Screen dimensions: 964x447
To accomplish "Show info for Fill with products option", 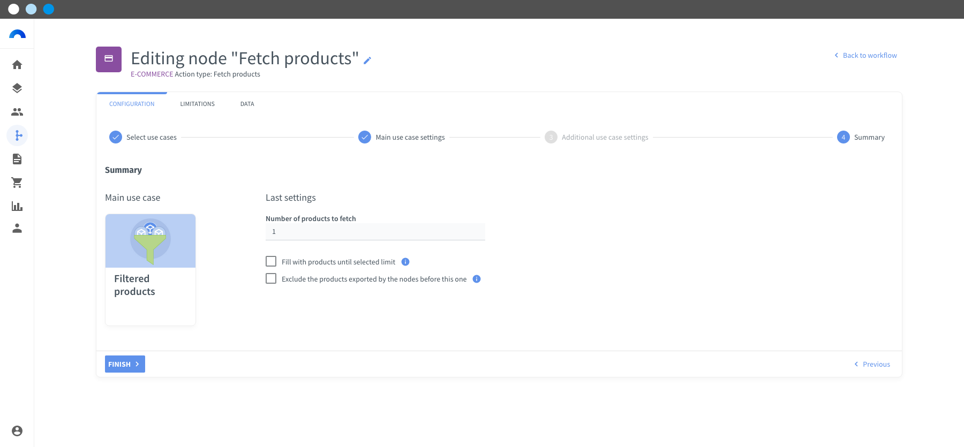I will (x=405, y=262).
